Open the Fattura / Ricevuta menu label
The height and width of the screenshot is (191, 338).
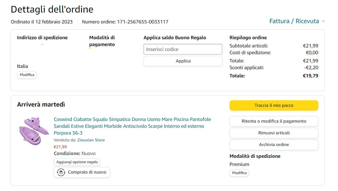point(294,21)
